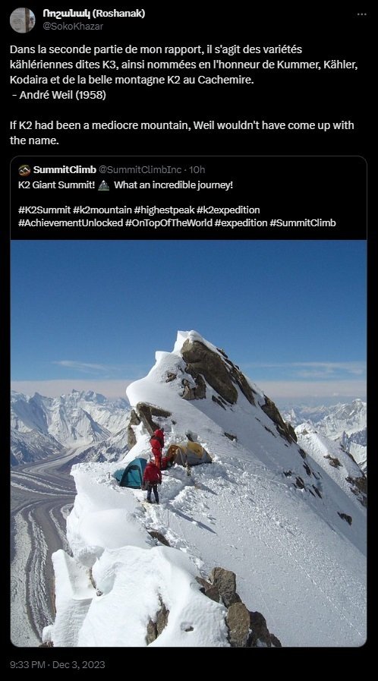
Task: Click the 9:33 PM Dec 3, 2023 timestamp
Action: (57, 665)
